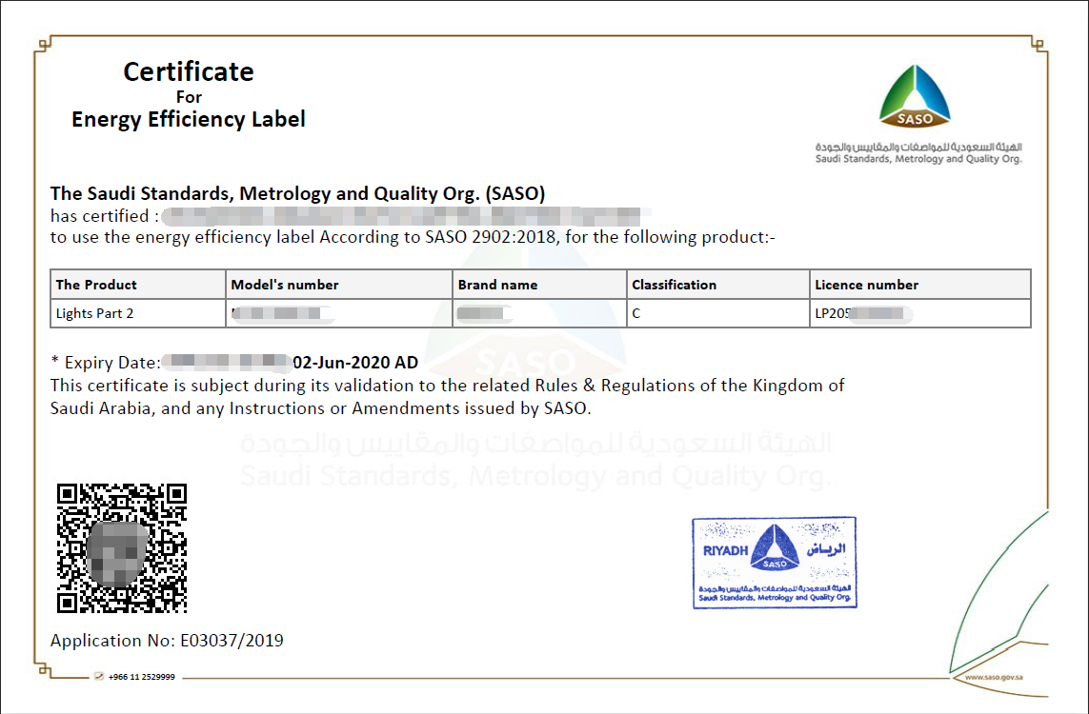Click the SASO 2902:2018 standard sentence
Image resolution: width=1089 pixels, height=714 pixels.
(x=413, y=237)
